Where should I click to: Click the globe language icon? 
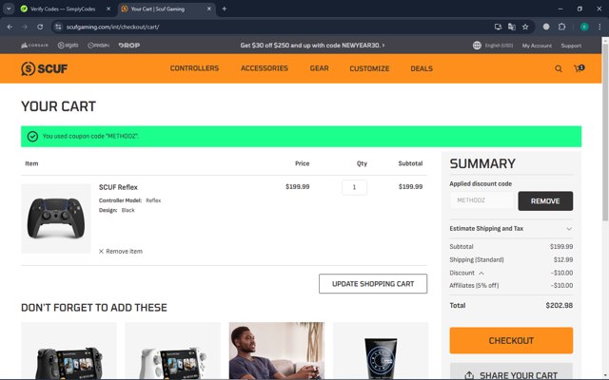pos(477,46)
